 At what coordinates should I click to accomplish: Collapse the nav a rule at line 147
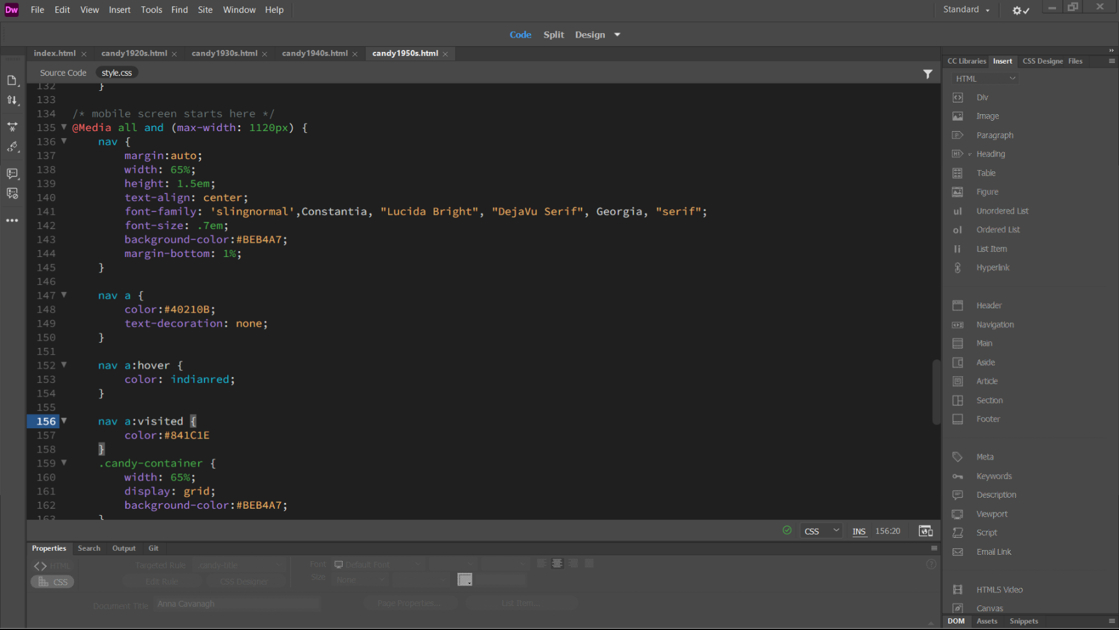click(x=64, y=295)
